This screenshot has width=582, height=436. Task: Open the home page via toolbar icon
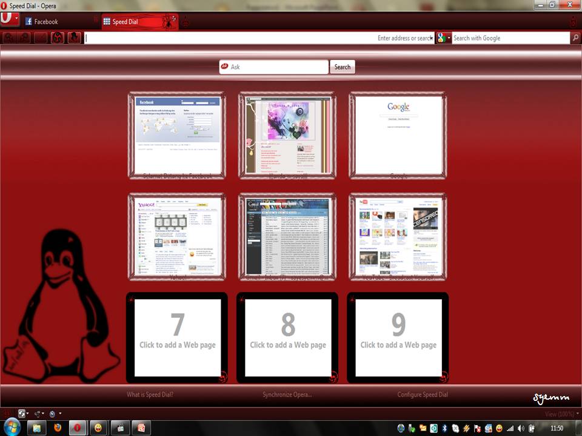pos(74,38)
